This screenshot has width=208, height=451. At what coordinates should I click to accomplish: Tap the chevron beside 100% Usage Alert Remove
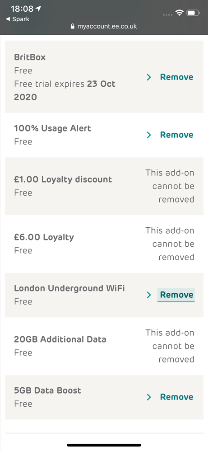tap(149, 135)
